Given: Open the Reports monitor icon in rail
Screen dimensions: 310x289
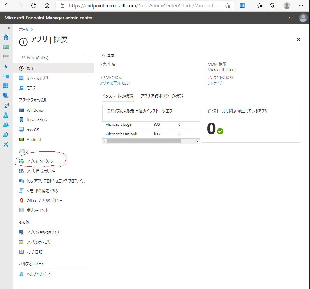Looking at the screenshot, I should click(6, 105).
